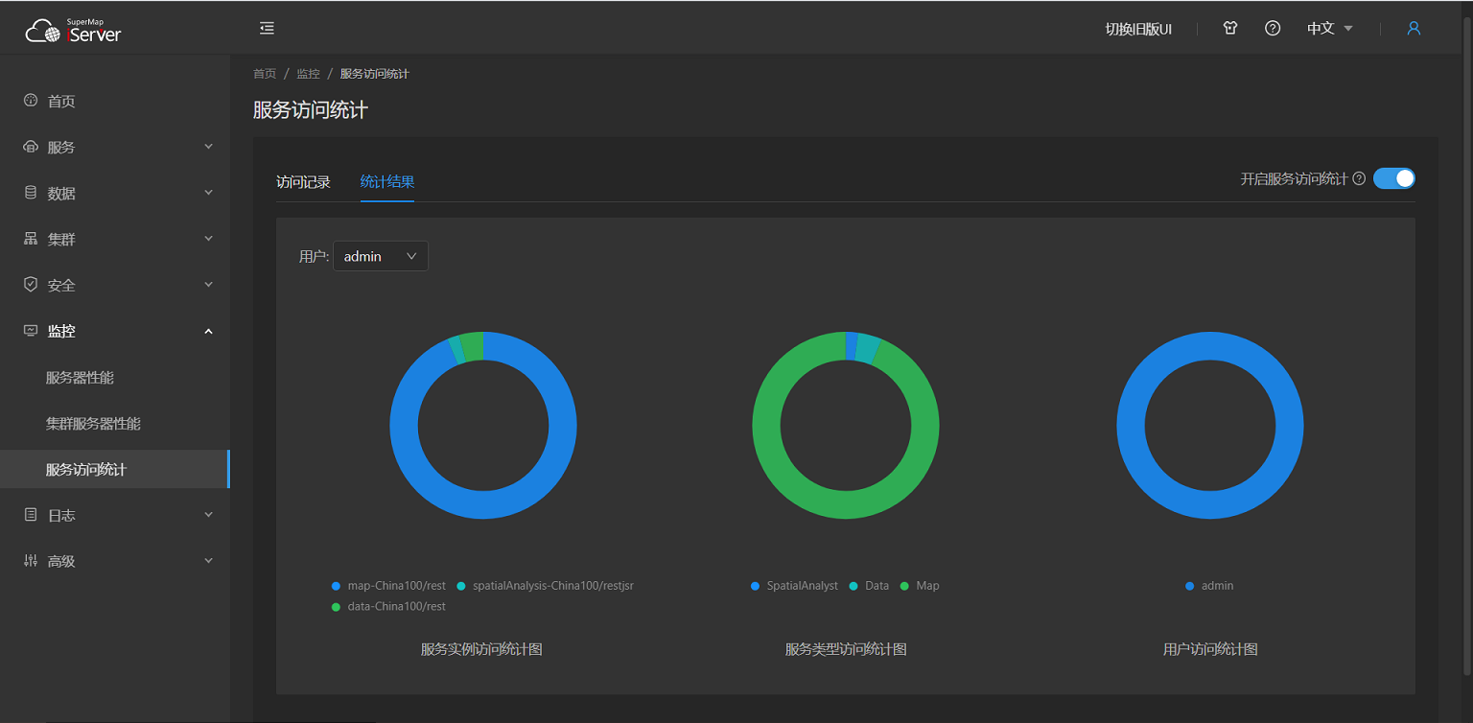Click the 用户访问统计图 chart title
The width and height of the screenshot is (1473, 723).
[1210, 649]
